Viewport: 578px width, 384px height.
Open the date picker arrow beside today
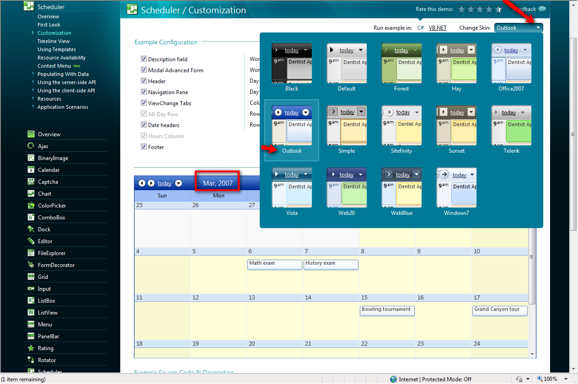coord(178,183)
